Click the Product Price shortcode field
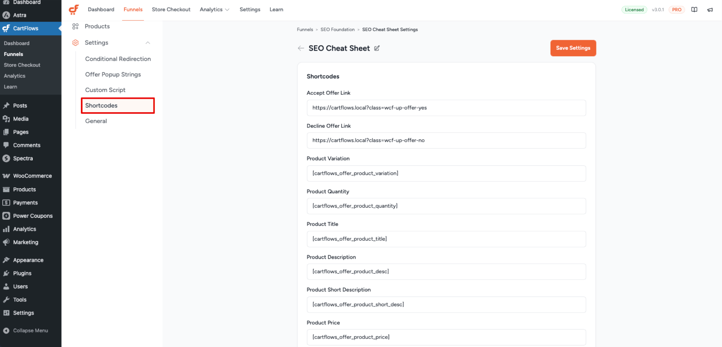 [446, 337]
